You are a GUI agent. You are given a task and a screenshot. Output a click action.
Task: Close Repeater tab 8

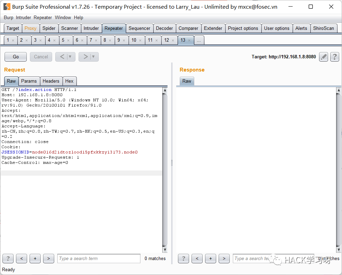click(110, 40)
